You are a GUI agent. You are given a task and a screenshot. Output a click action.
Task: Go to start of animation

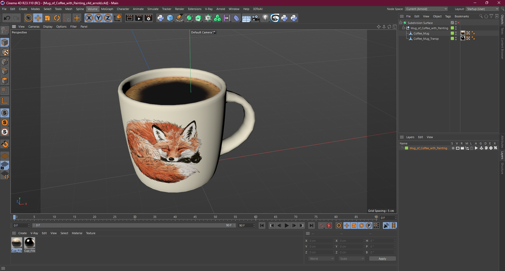coord(262,225)
